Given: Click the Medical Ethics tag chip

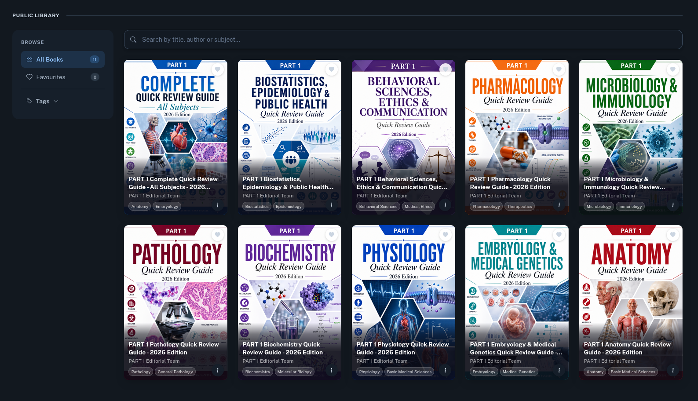Looking at the screenshot, I should pyautogui.click(x=418, y=206).
